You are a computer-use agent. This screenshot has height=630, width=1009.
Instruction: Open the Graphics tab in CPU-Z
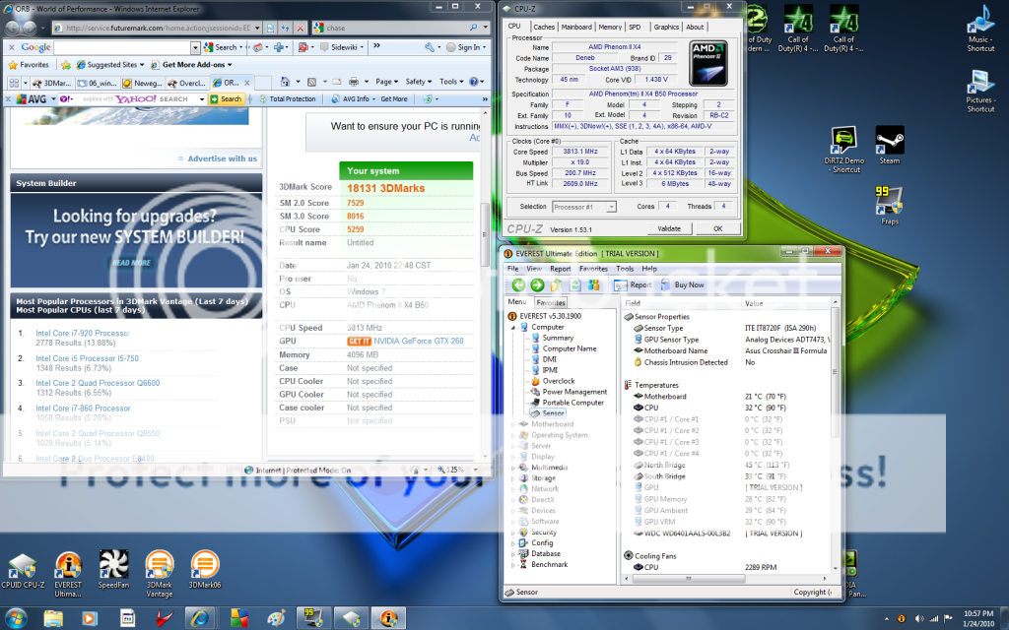[666, 27]
